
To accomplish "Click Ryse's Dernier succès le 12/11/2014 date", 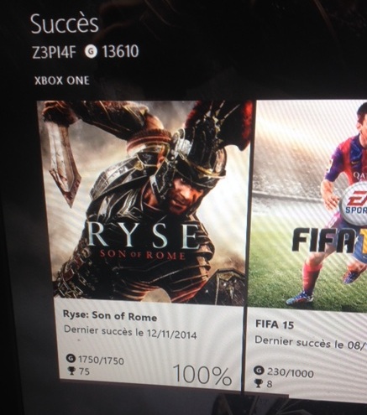I will (x=130, y=332).
